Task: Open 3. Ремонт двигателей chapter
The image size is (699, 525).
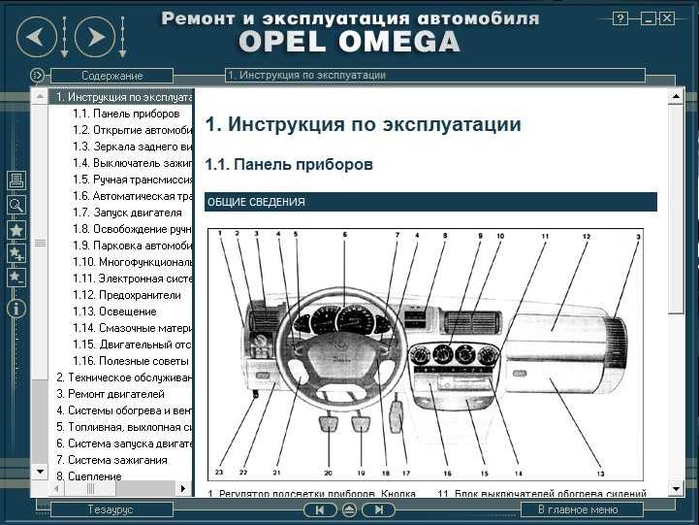Action: point(111,394)
